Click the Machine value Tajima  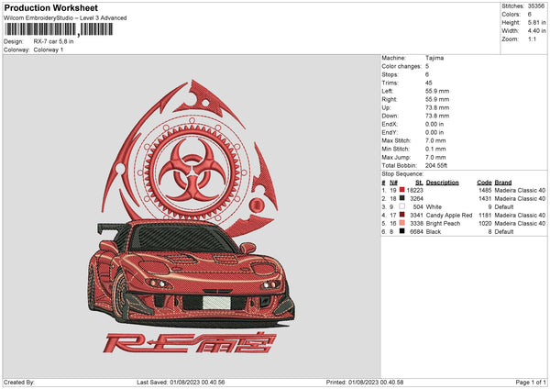pos(434,58)
